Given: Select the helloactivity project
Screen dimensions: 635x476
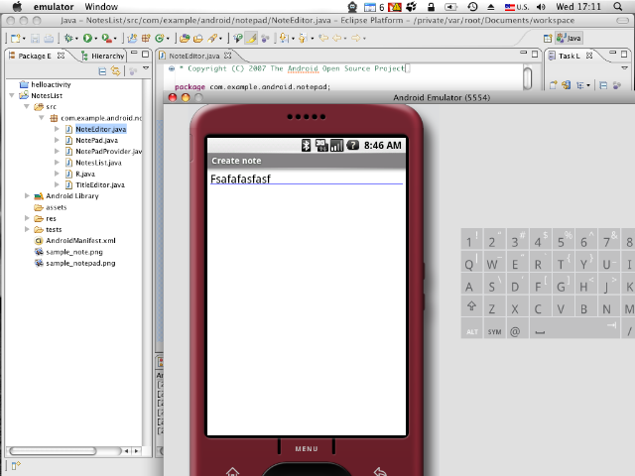Looking at the screenshot, I should [51, 84].
